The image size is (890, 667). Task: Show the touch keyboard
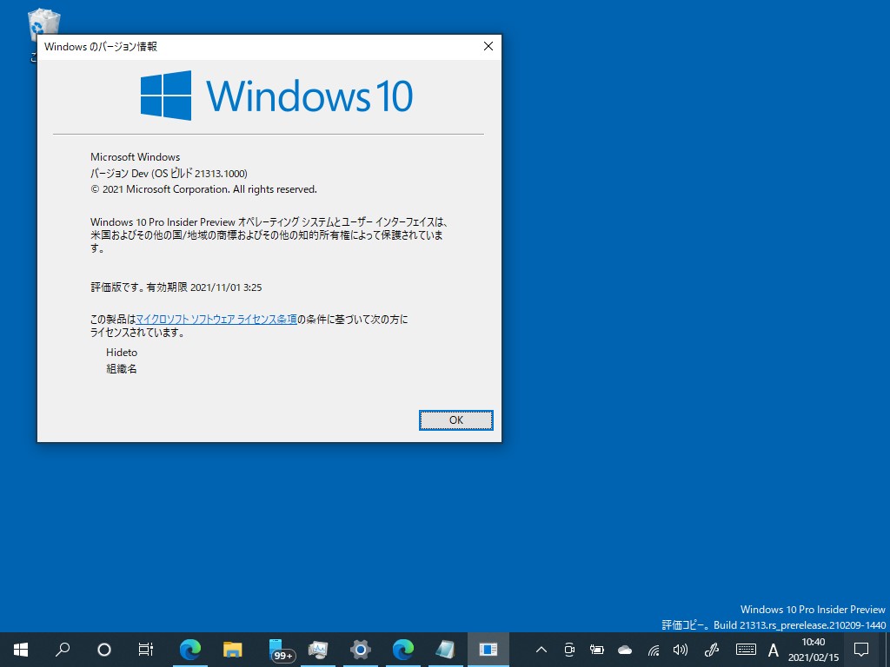pyautogui.click(x=746, y=649)
